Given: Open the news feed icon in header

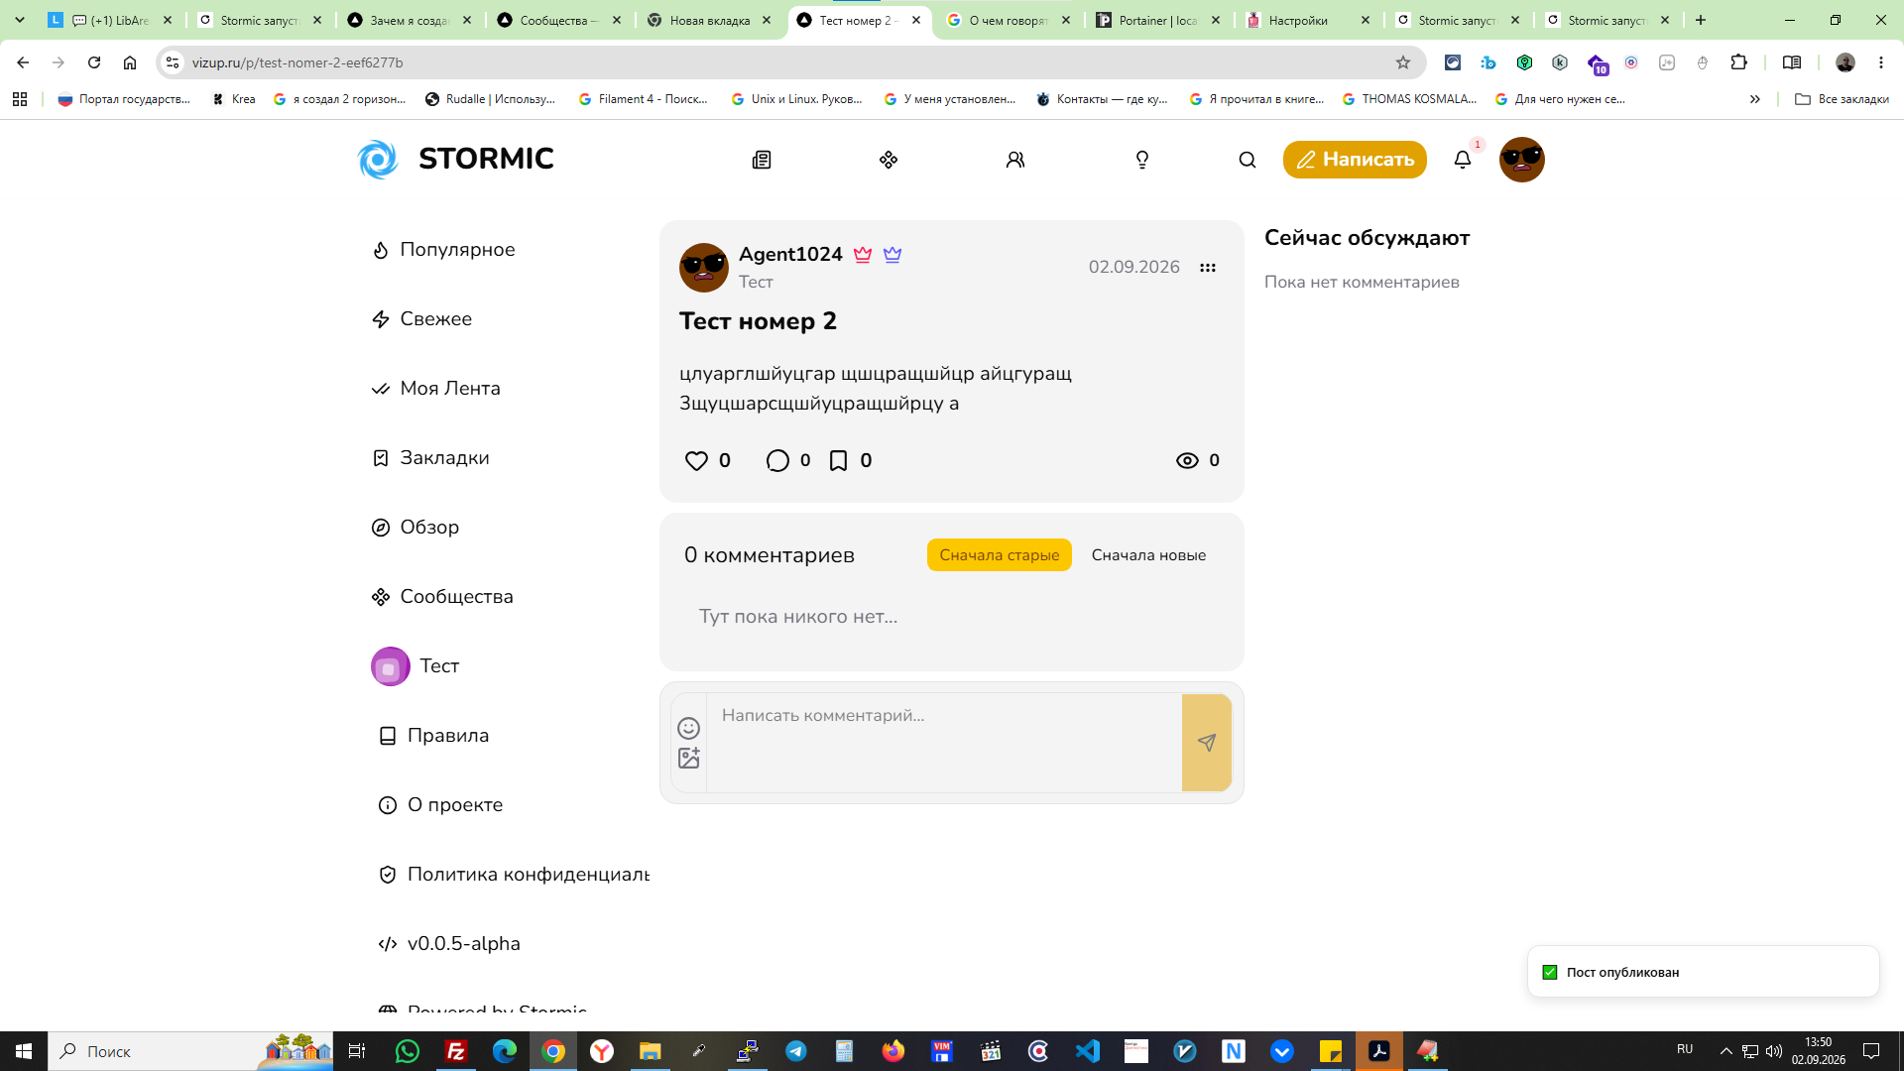Looking at the screenshot, I should pos(761,160).
